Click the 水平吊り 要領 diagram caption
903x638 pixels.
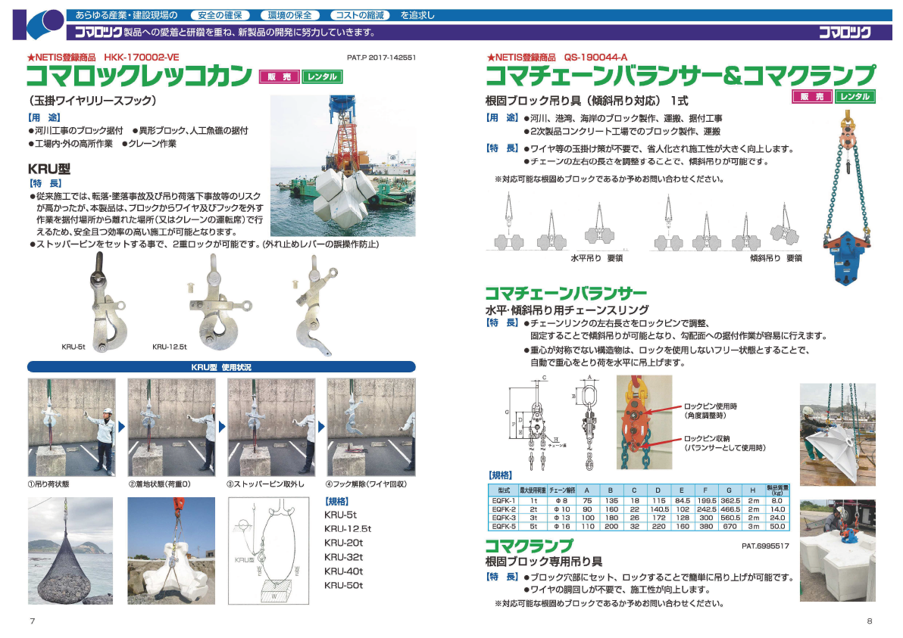tap(597, 258)
